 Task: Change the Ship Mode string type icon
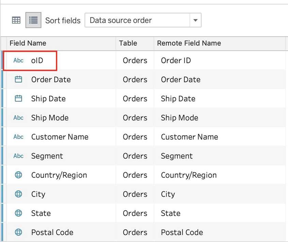(18, 118)
